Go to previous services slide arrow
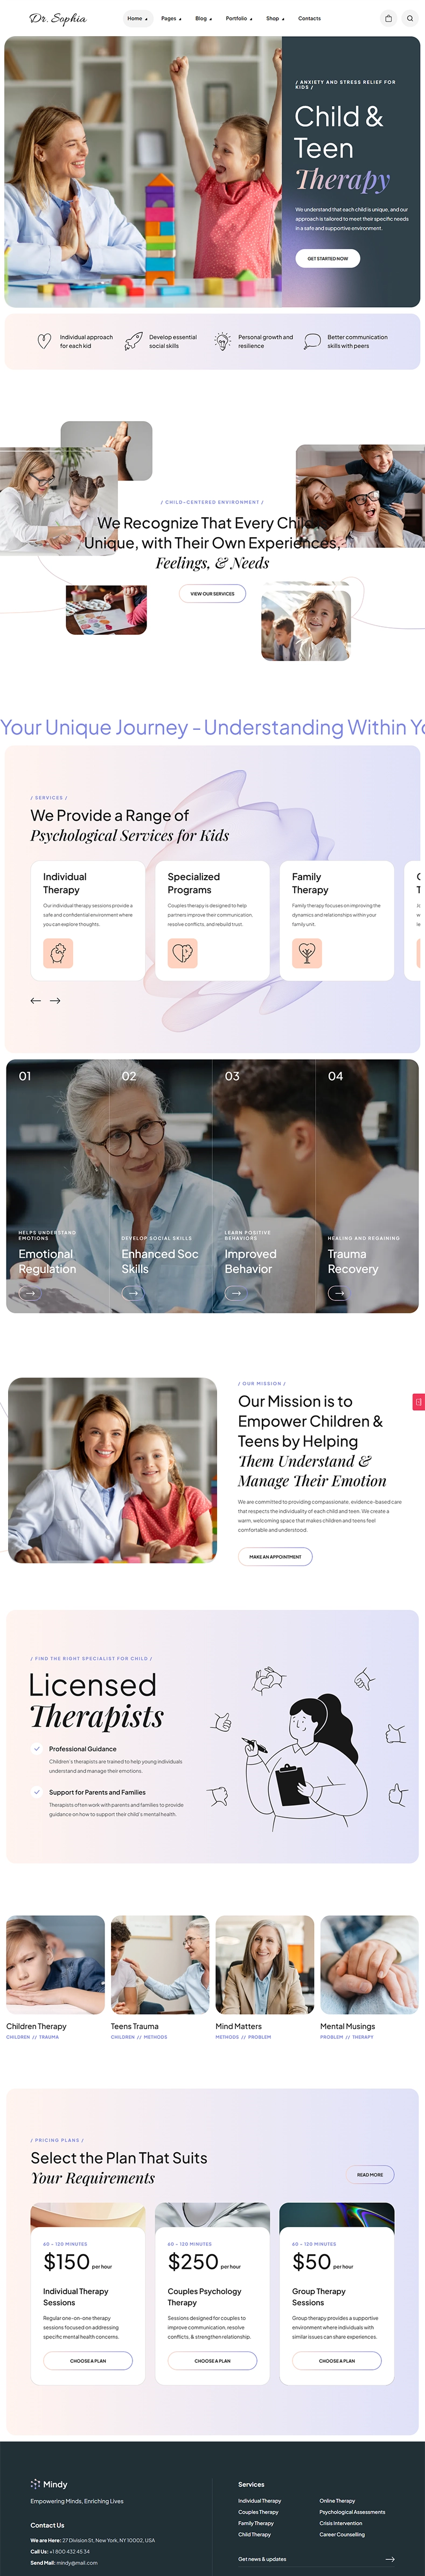 pyautogui.click(x=36, y=1000)
